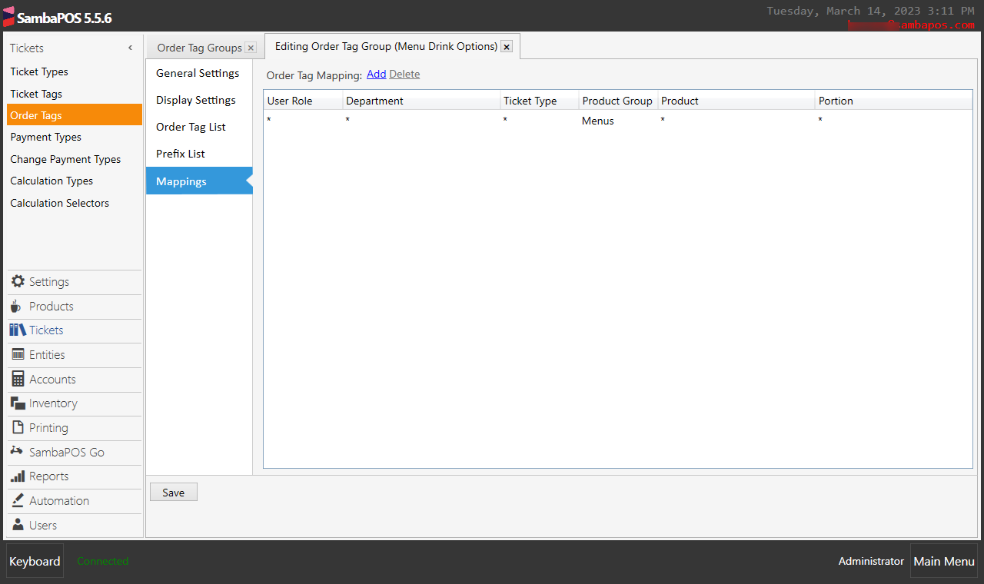The width and height of the screenshot is (984, 584).
Task: Open the Entities module
Action: pos(48,354)
